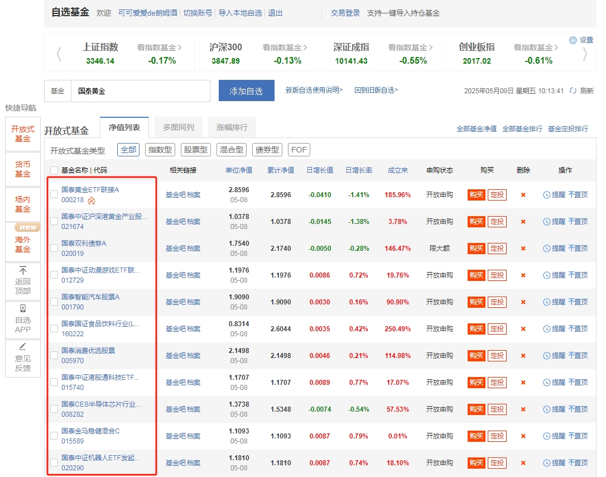
Task: Click 购买 for 国泰黄金ETF联接A
Action: 476,195
